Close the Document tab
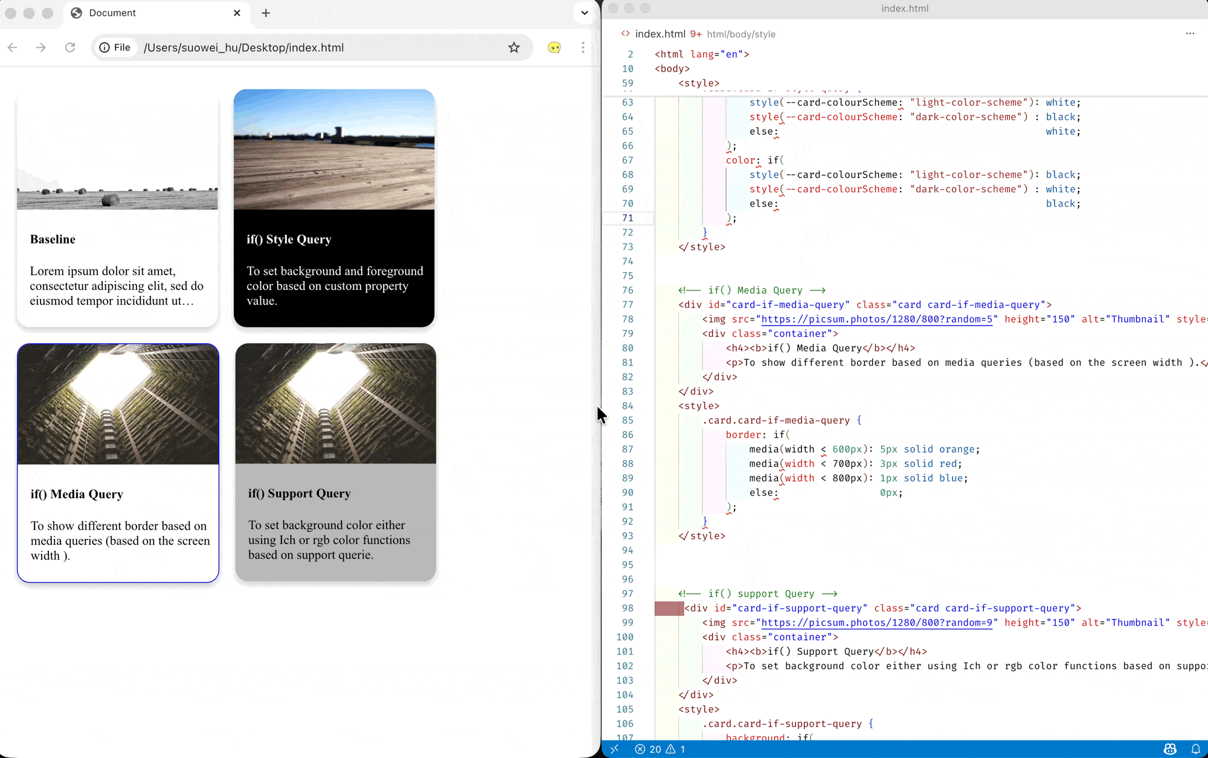 pyautogui.click(x=237, y=13)
